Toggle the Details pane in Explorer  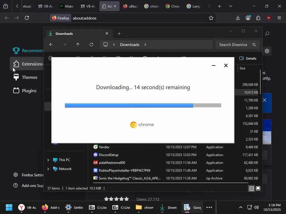(248, 59)
